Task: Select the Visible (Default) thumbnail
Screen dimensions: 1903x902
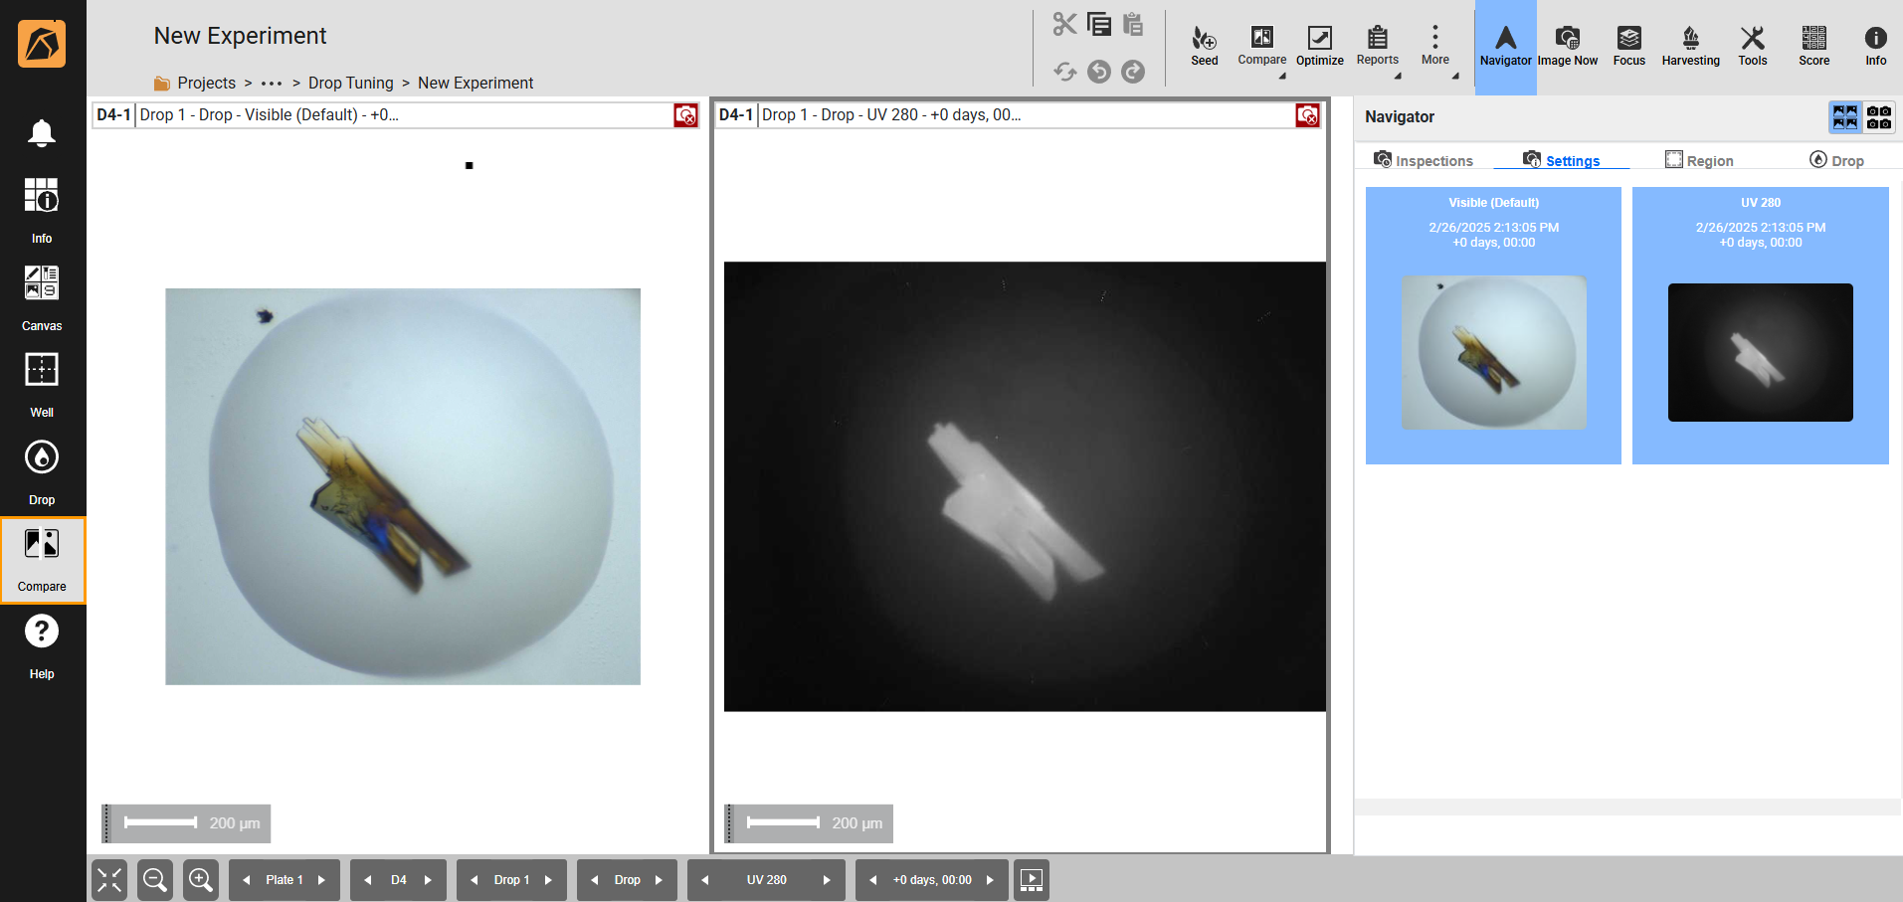Action: [1493, 325]
